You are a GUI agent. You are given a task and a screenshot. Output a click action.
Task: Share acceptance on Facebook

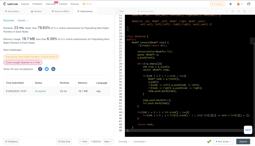40,69
